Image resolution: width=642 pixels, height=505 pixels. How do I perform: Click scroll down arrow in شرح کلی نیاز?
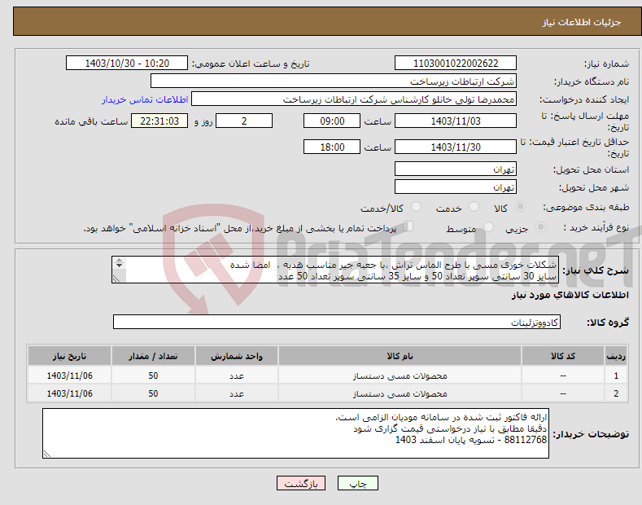tap(119, 266)
